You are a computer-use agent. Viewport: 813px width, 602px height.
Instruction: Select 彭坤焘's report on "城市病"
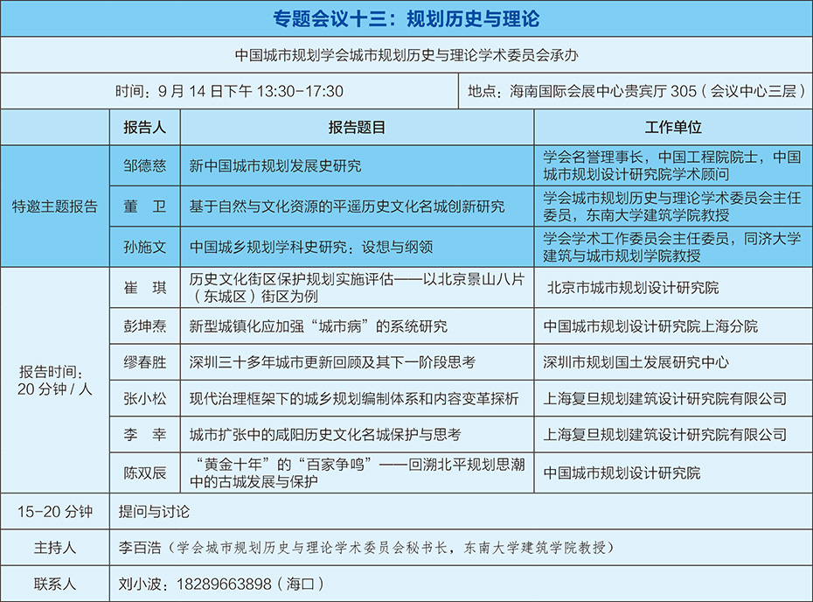[x=318, y=326]
